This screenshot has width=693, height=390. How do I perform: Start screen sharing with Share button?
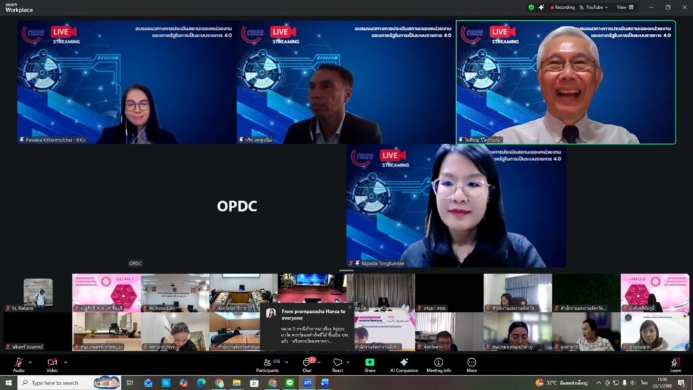[x=370, y=364]
